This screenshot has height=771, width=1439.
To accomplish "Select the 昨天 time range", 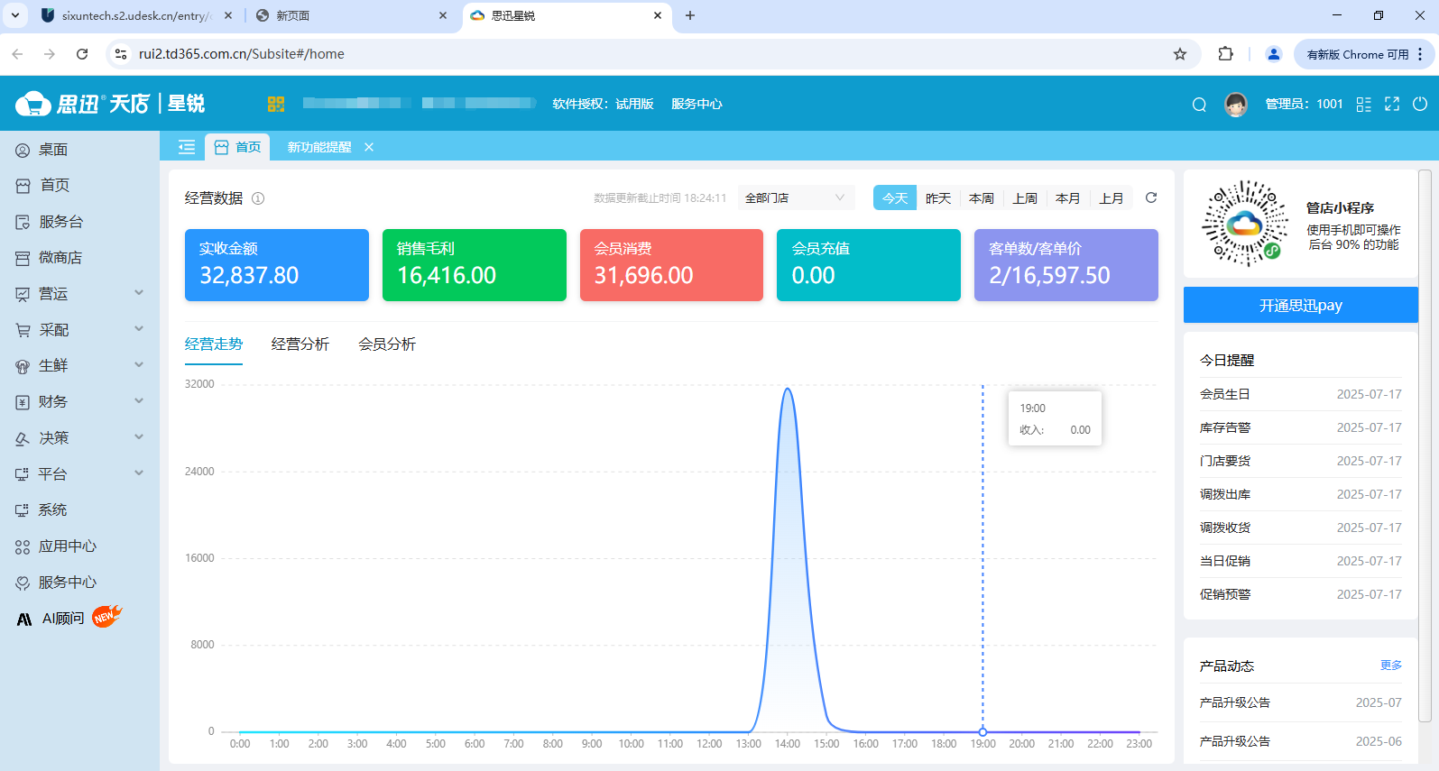I will tap(938, 197).
